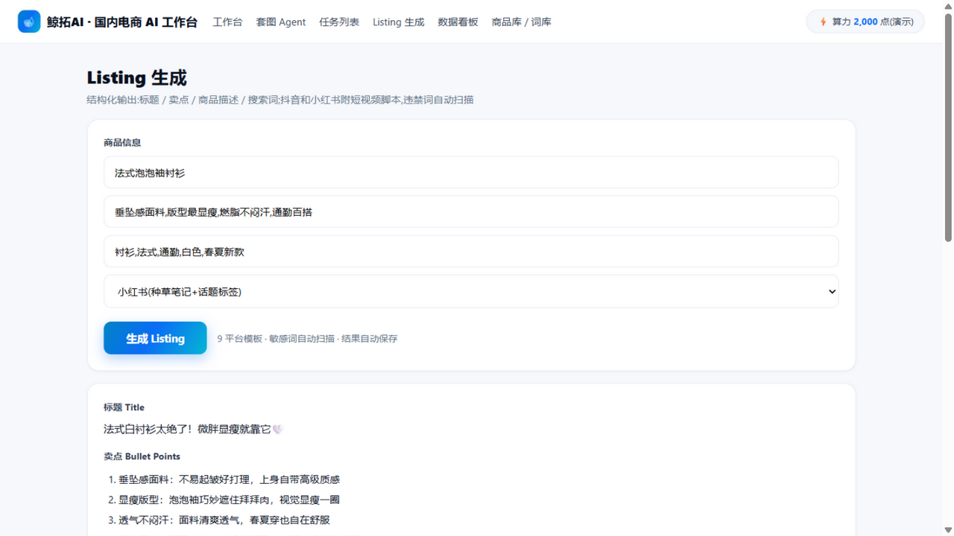The width and height of the screenshot is (954, 536).
Task: Click the 标题 Title section label
Action: tap(124, 407)
